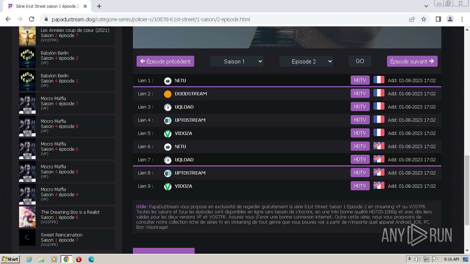Click the French flag in Lien 1 row

[379, 80]
